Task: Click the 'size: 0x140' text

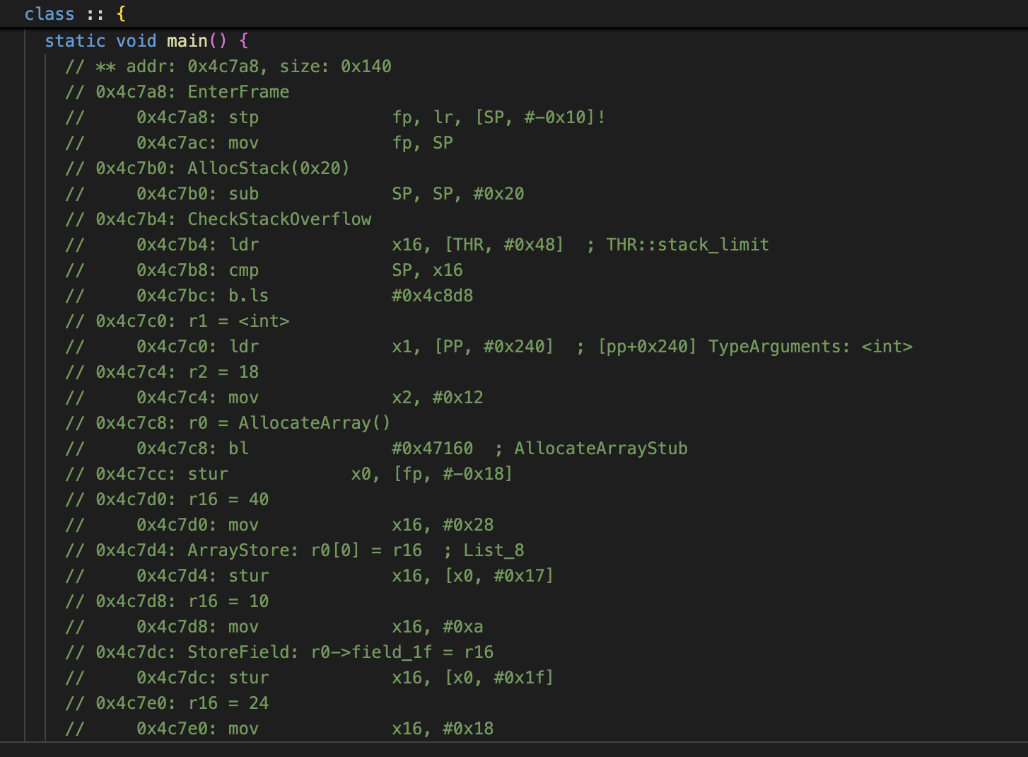Action: (336, 67)
